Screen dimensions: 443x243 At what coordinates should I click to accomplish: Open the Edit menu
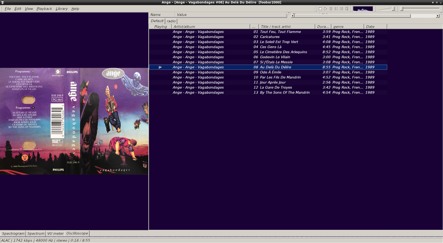click(18, 9)
